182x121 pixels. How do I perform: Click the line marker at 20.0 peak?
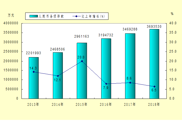[82, 61]
